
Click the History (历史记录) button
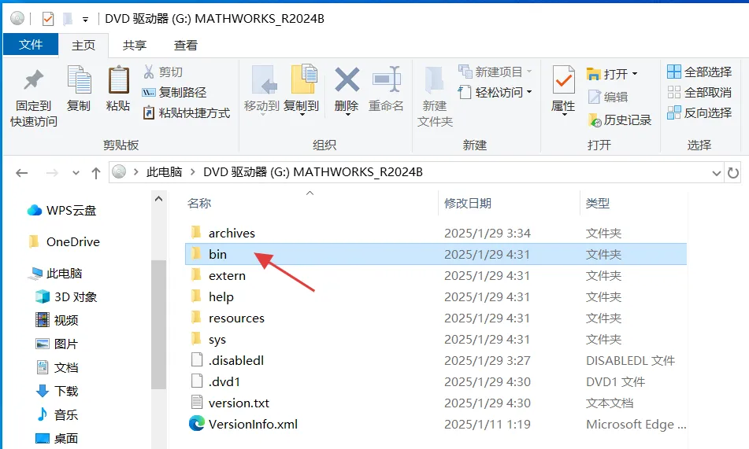coord(619,120)
